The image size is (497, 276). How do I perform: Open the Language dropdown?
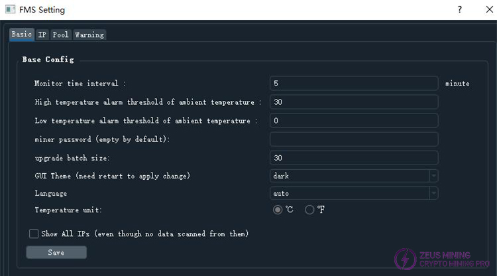click(354, 193)
